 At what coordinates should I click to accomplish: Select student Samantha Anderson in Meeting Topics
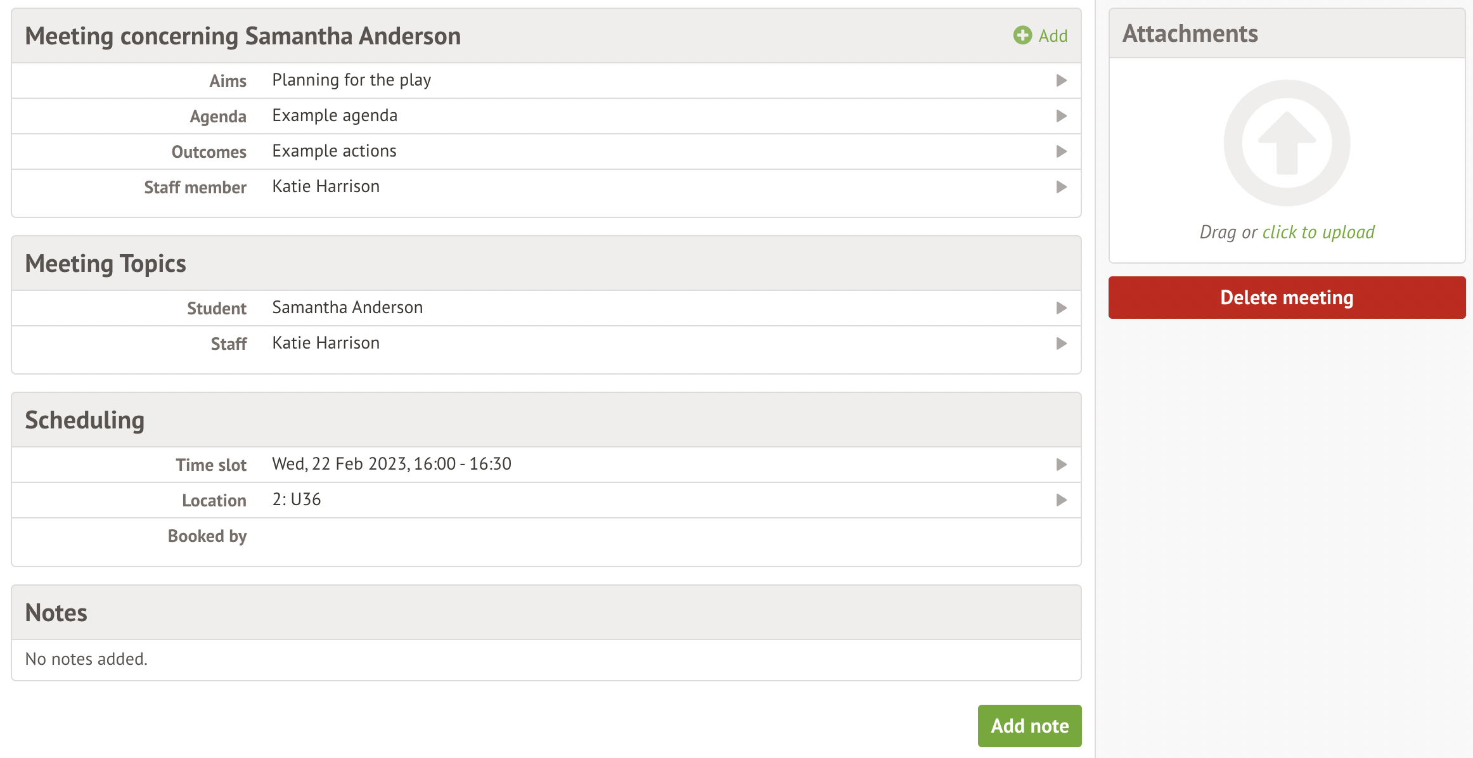[347, 308]
